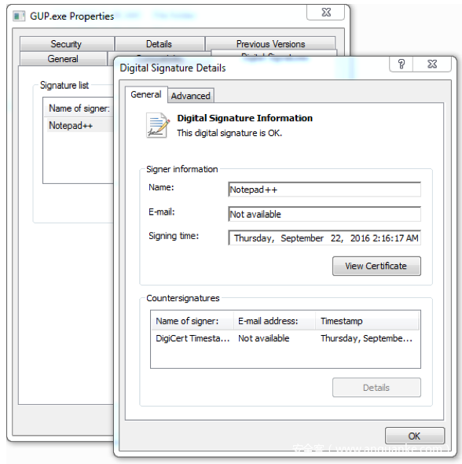Click the GUP.exe Properties title bar icon

click(19, 16)
